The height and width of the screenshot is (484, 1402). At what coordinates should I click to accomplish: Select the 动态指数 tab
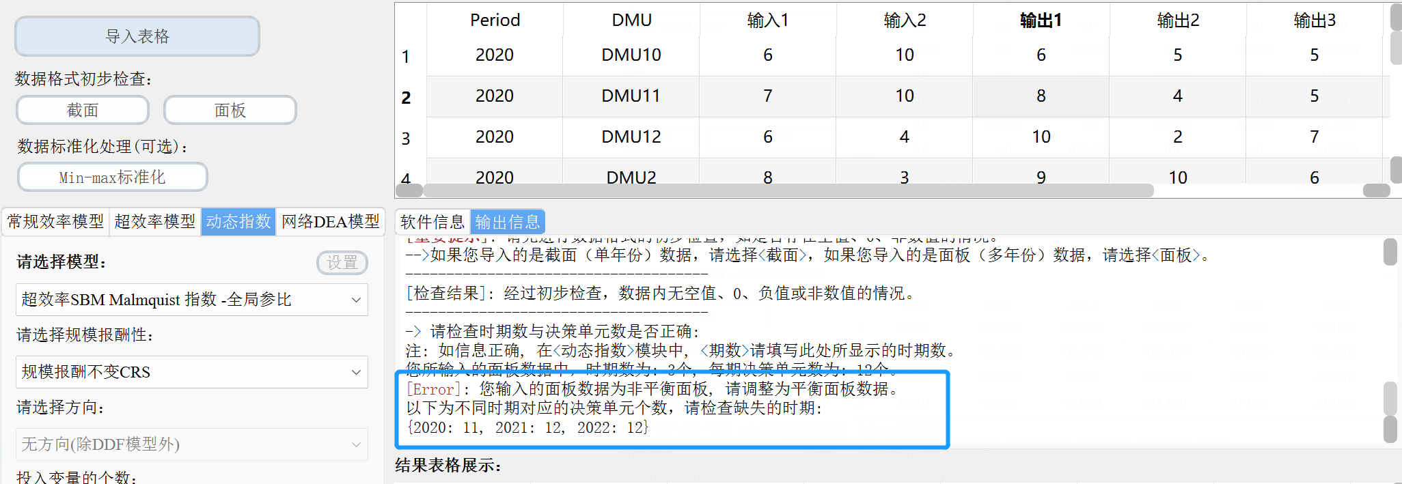pyautogui.click(x=238, y=222)
